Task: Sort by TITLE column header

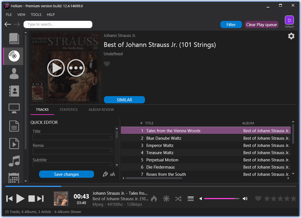Action: coord(149,123)
